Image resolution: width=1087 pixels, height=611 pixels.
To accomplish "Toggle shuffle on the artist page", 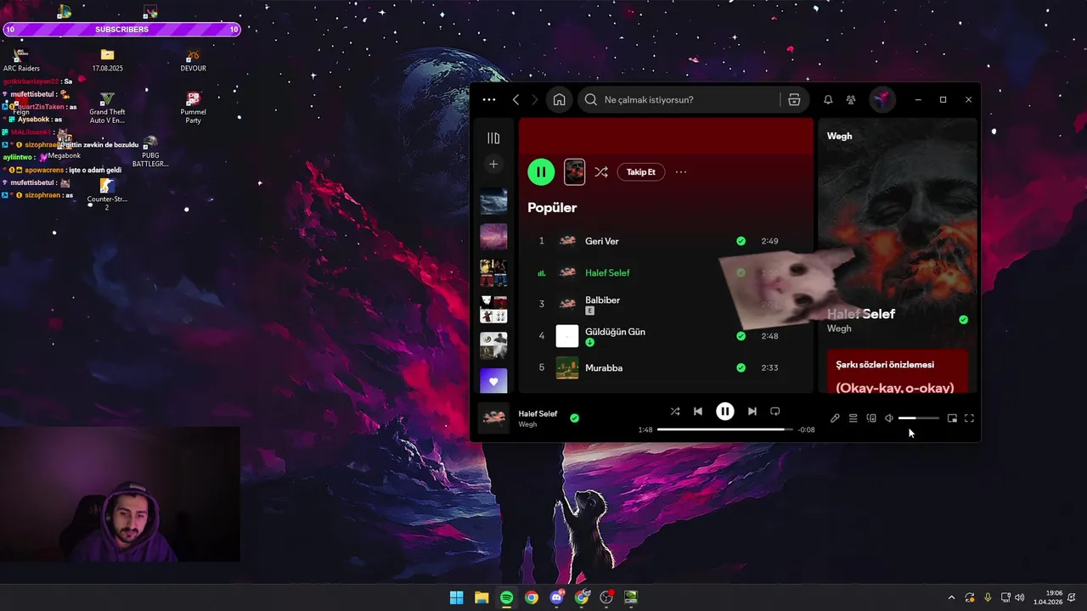I will 600,171.
